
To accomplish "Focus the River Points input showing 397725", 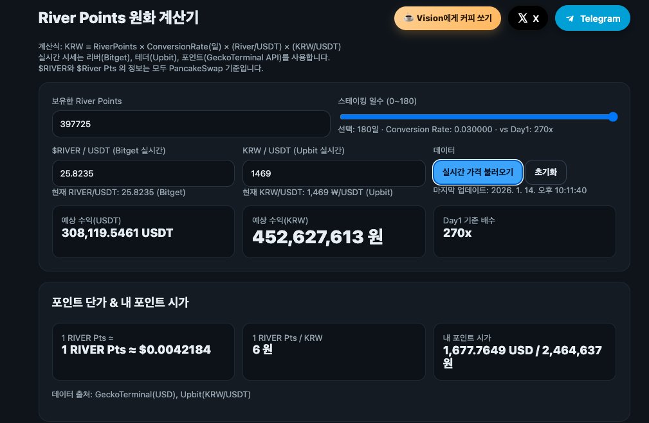I will coord(191,124).
